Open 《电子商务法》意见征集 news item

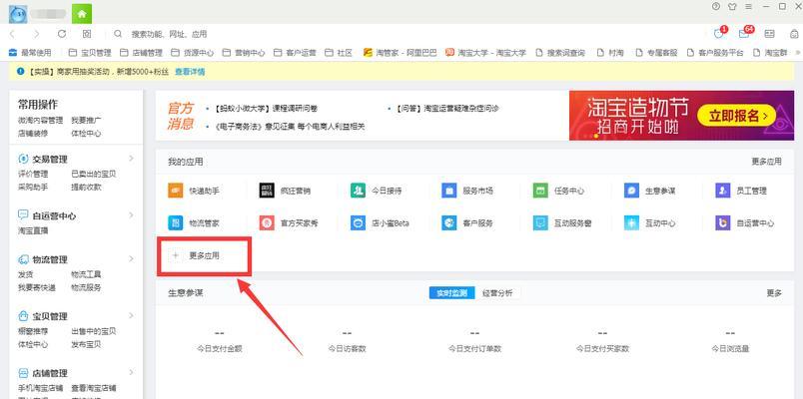pyautogui.click(x=290, y=126)
